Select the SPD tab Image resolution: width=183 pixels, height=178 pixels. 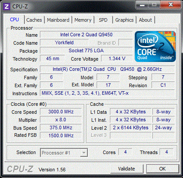click(x=103, y=20)
